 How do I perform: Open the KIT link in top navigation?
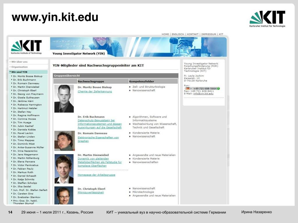point(221,34)
